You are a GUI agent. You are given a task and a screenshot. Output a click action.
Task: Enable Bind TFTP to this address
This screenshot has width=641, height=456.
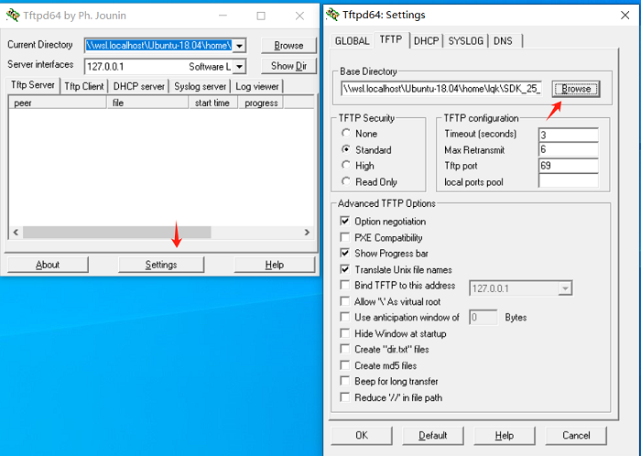(x=345, y=285)
